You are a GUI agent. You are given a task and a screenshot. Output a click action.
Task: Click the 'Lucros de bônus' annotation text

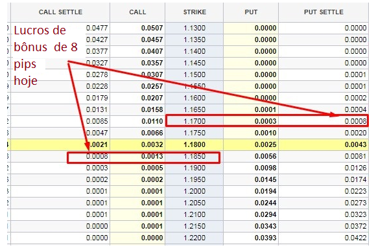(40, 39)
